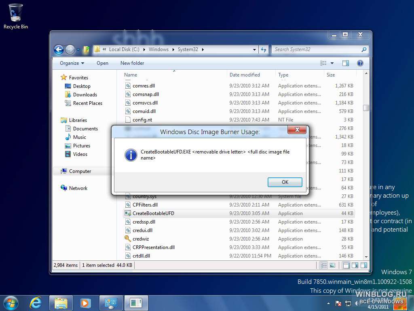
Task: Sort by the Name column header
Action: tap(174, 75)
